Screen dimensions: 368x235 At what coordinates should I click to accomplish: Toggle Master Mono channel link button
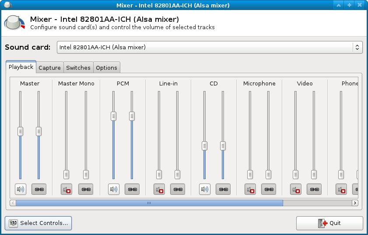pos(86,189)
